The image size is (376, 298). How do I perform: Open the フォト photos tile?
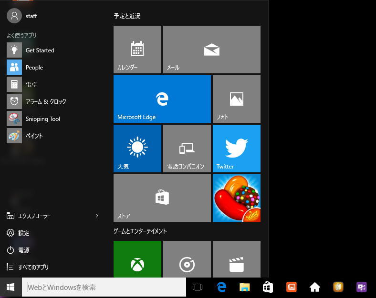(237, 99)
